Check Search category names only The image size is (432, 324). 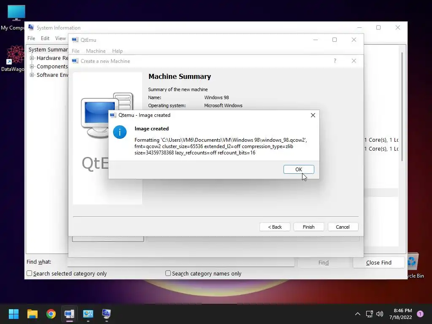168,273
